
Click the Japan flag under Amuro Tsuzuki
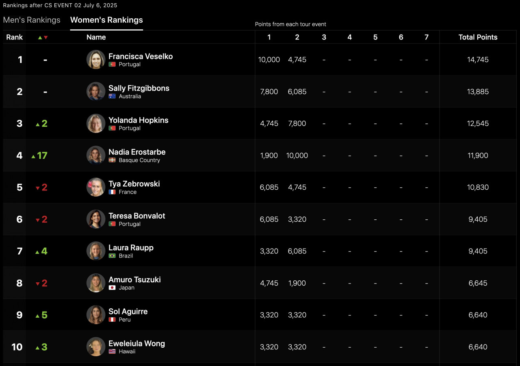coord(112,288)
